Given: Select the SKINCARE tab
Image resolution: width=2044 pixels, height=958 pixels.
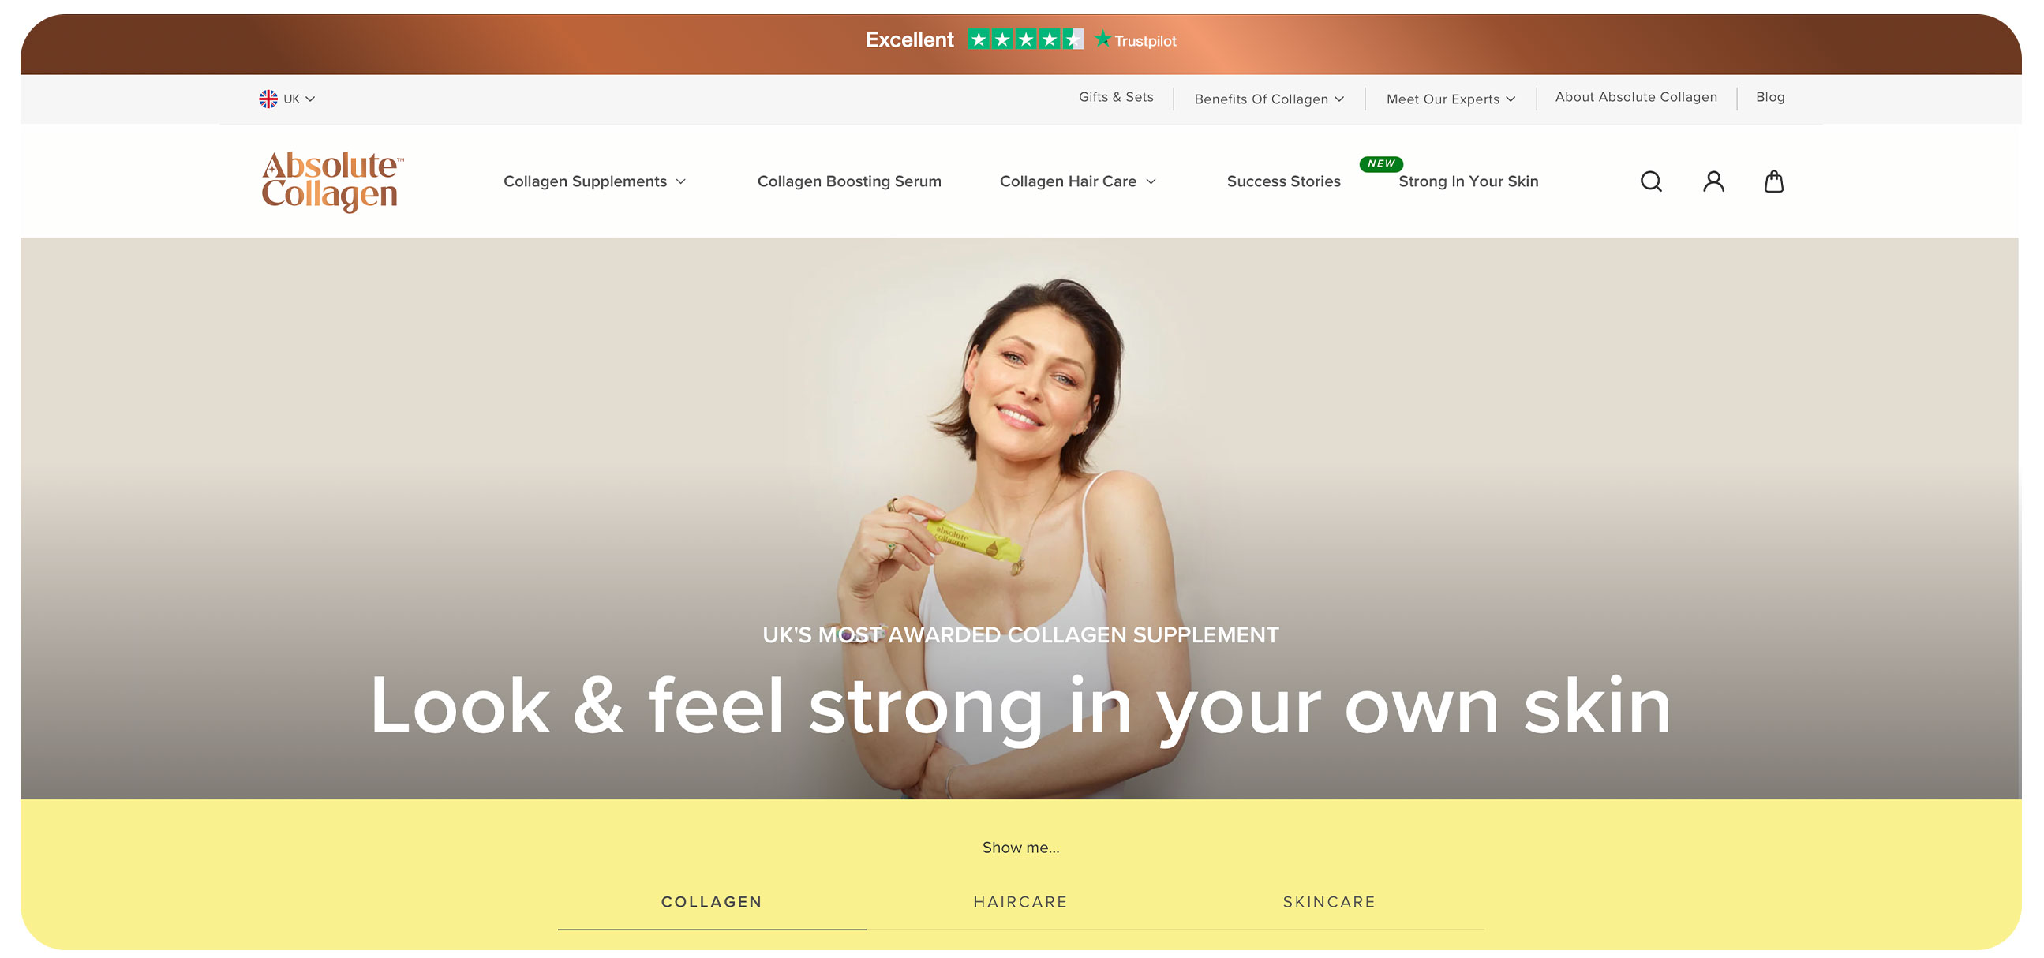Looking at the screenshot, I should coord(1329,902).
